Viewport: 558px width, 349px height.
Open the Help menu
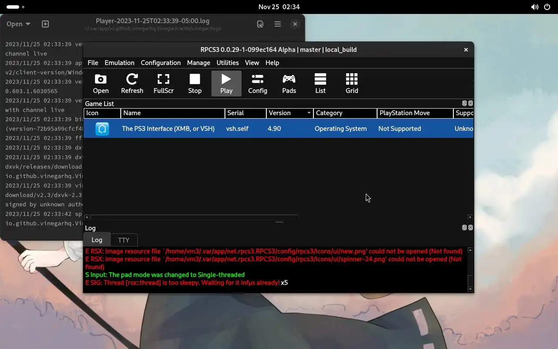pos(272,63)
